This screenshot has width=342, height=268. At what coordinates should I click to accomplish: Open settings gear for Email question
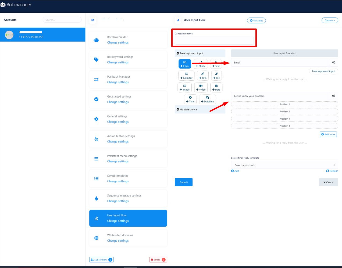point(333,63)
